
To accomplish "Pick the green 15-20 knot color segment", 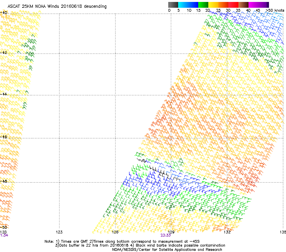I will (x=203, y=5).
